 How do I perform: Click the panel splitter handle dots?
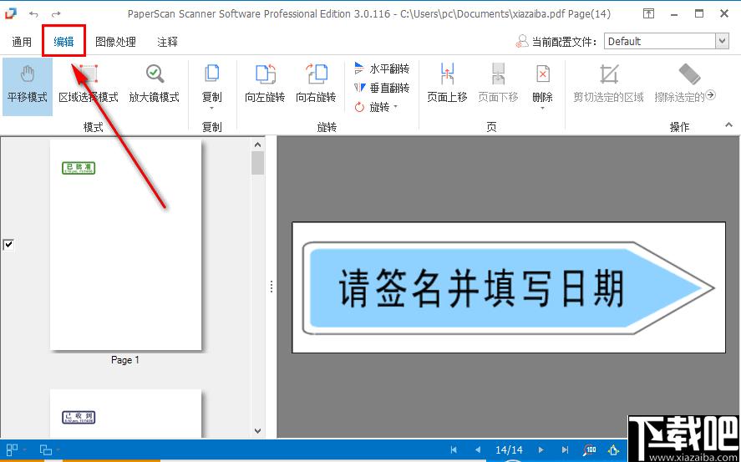(272, 287)
